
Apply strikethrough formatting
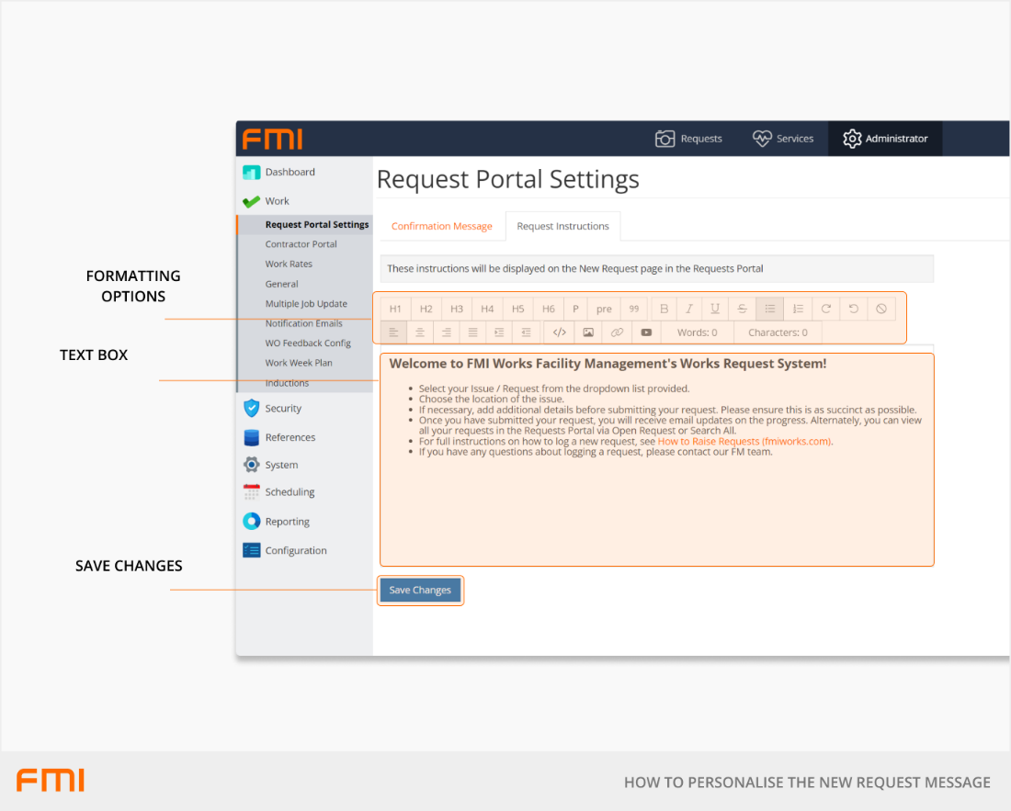pyautogui.click(x=743, y=309)
